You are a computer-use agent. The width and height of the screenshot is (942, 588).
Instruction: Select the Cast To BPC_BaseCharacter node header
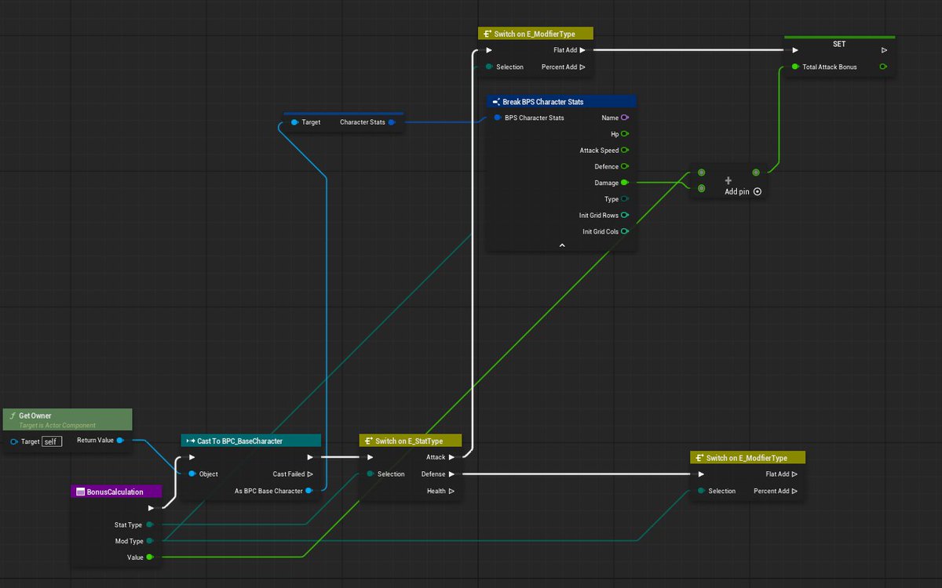[x=251, y=441]
